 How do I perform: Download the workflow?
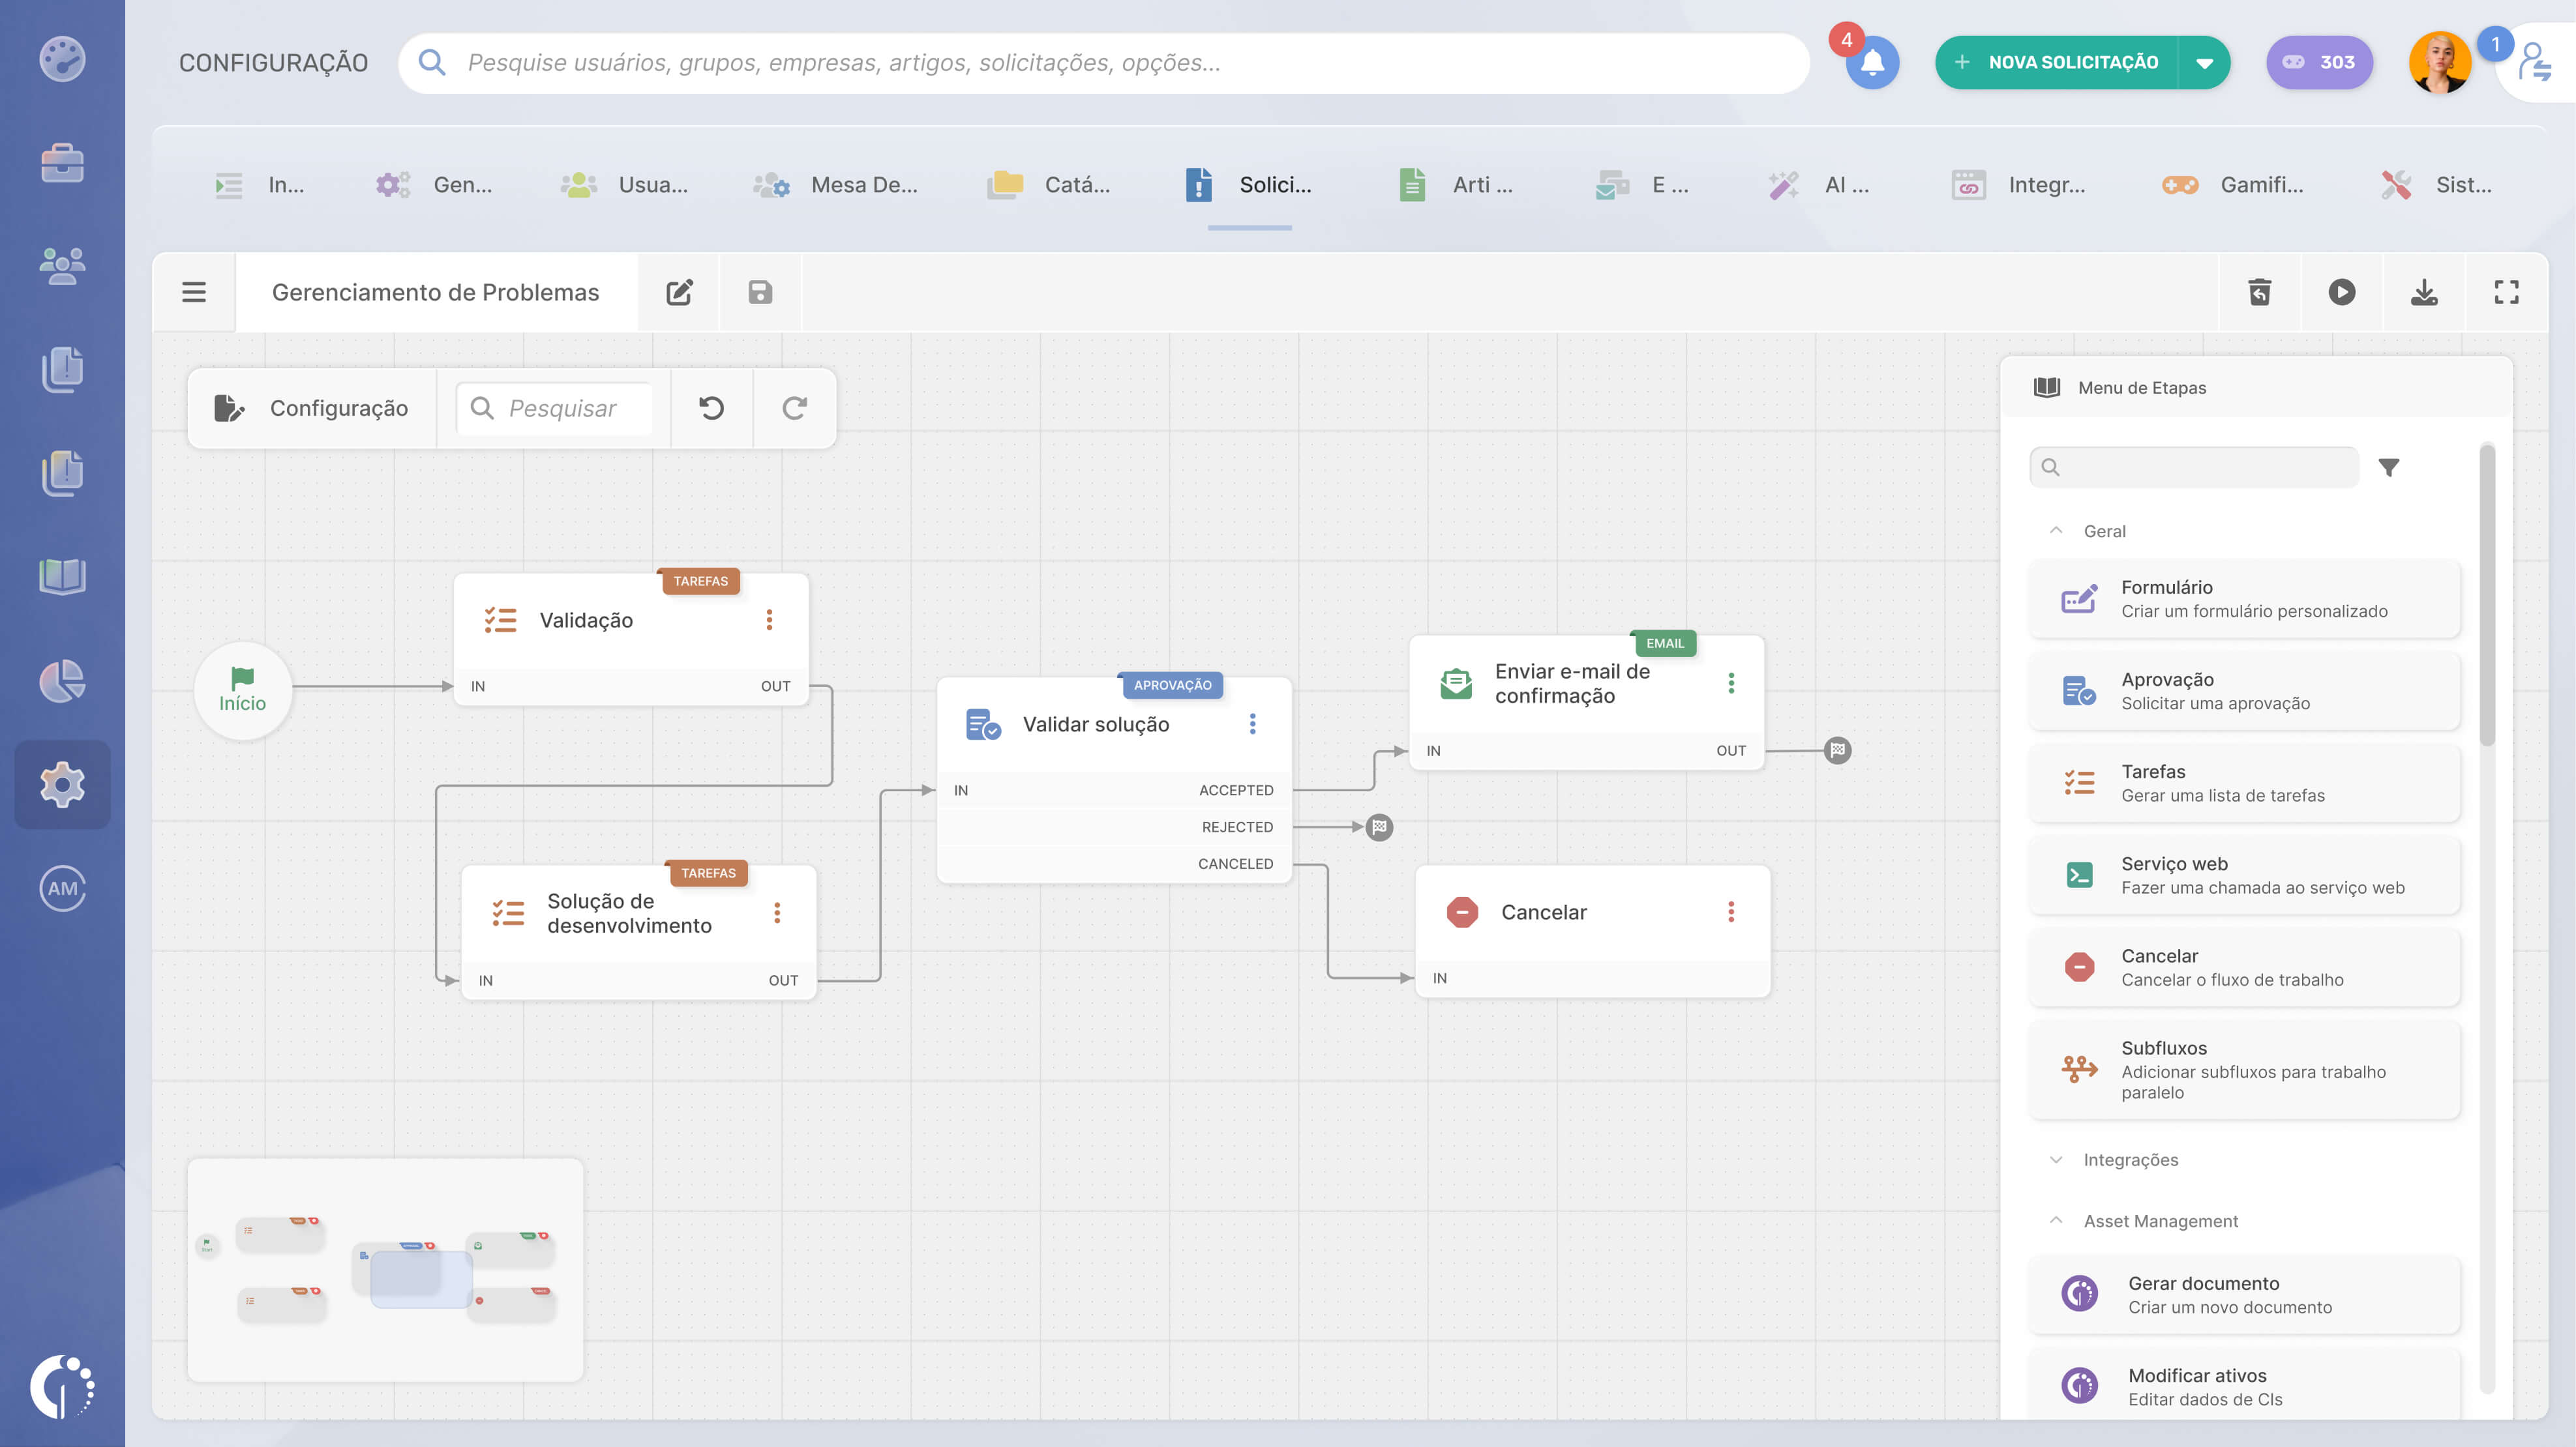pos(2424,292)
